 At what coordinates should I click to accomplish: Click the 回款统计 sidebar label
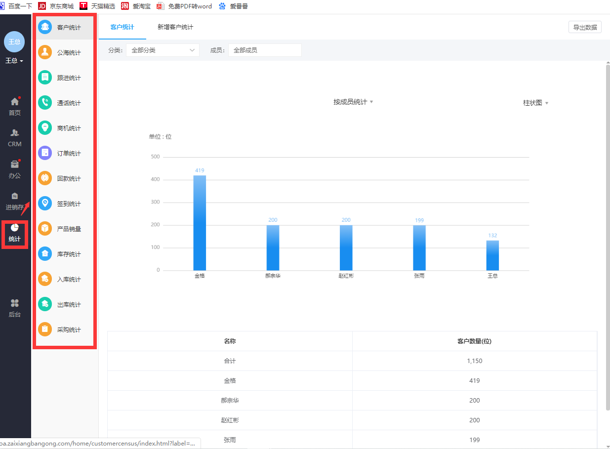(x=69, y=179)
